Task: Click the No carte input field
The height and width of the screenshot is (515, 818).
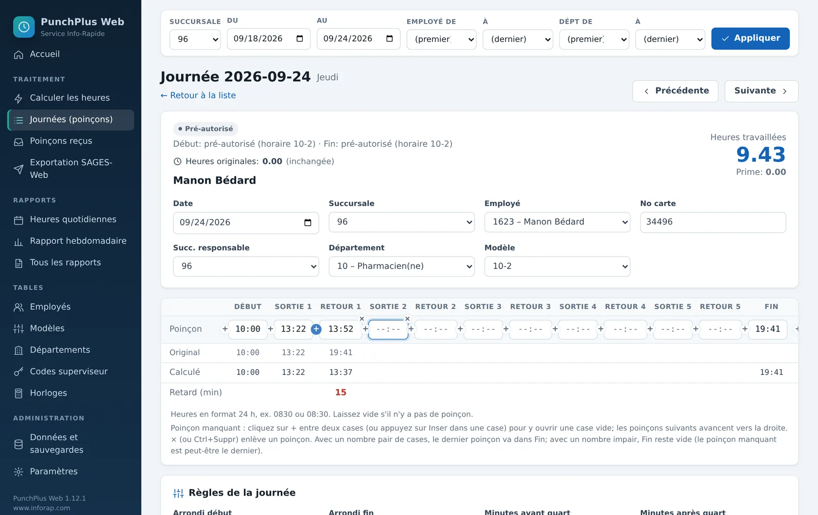Action: coord(713,222)
